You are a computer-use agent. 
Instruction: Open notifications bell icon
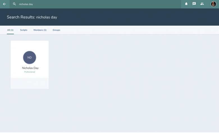click(x=186, y=4)
